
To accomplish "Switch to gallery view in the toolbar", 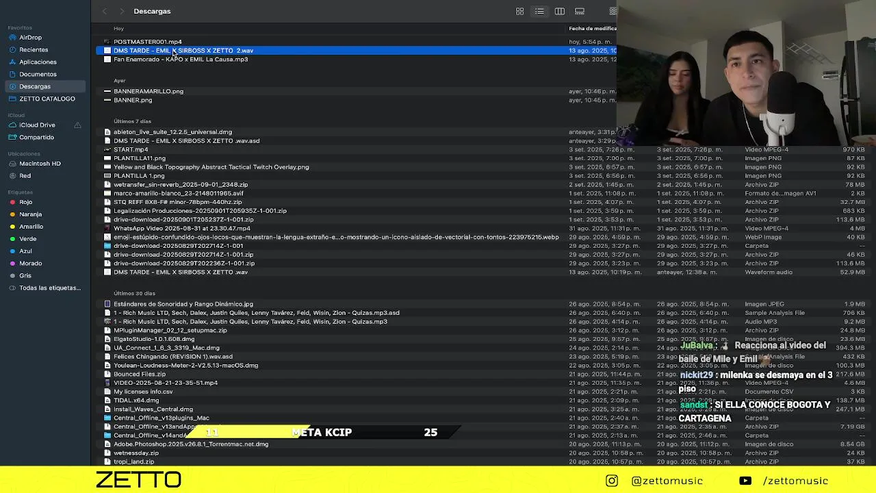I will click(x=580, y=11).
